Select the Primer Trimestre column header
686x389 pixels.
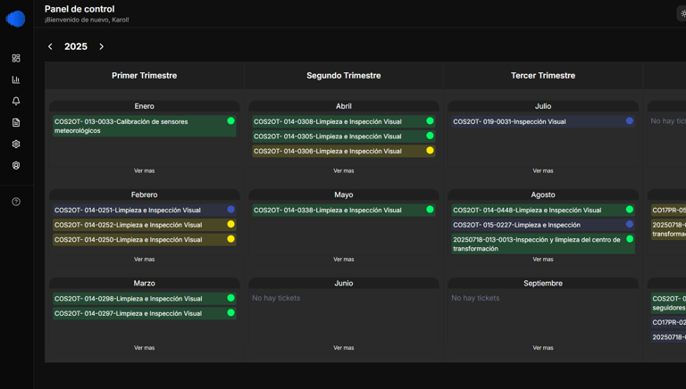click(x=145, y=76)
